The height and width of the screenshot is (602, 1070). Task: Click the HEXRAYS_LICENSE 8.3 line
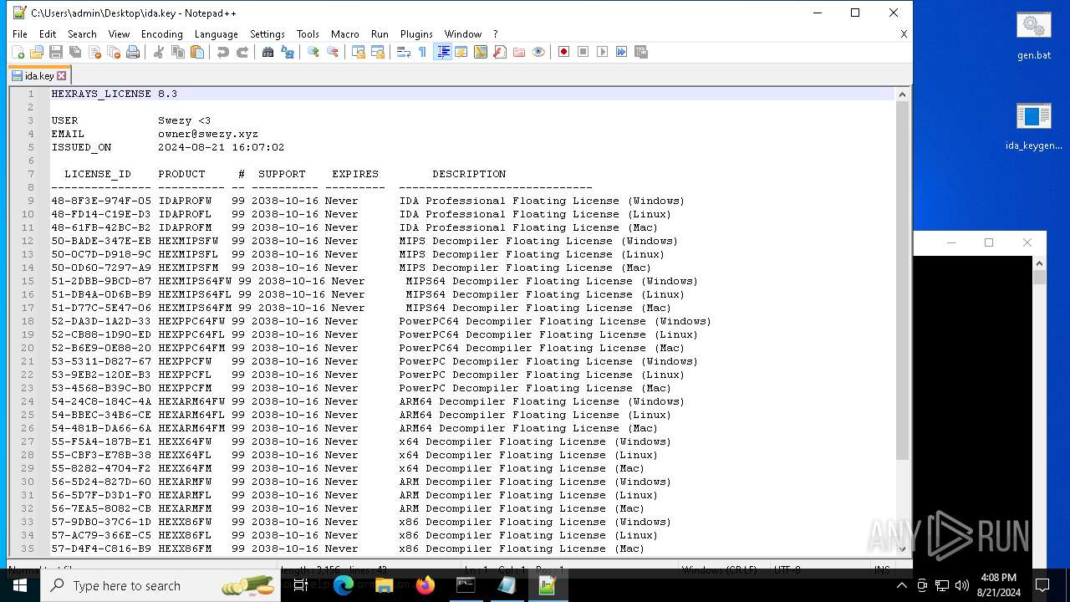[x=114, y=94]
